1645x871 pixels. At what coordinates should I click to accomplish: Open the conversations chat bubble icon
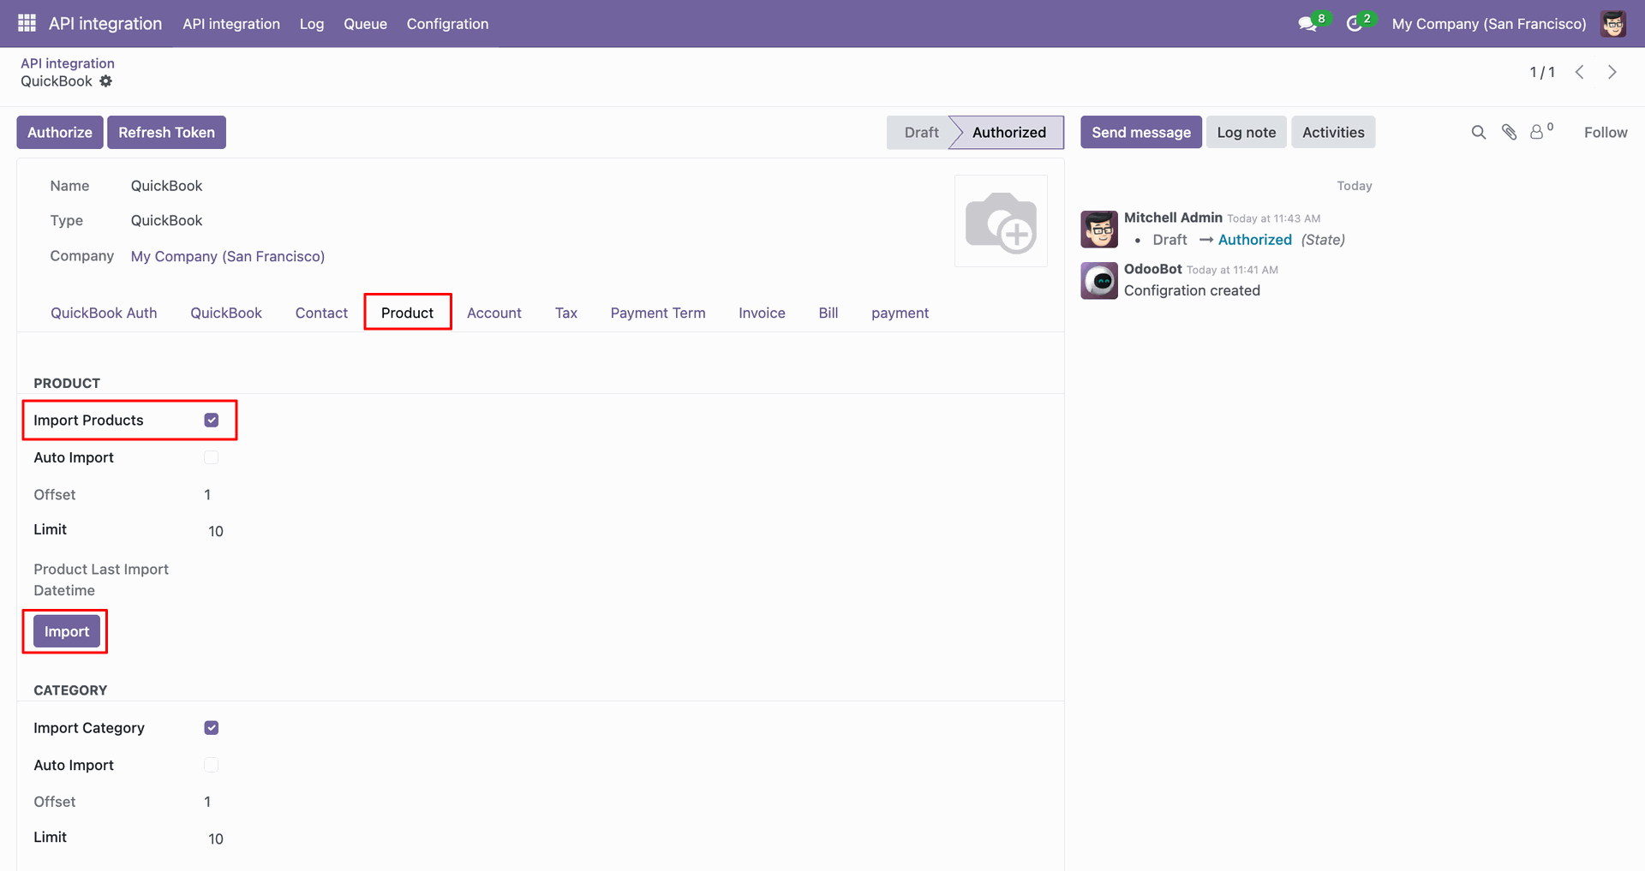1307,24
